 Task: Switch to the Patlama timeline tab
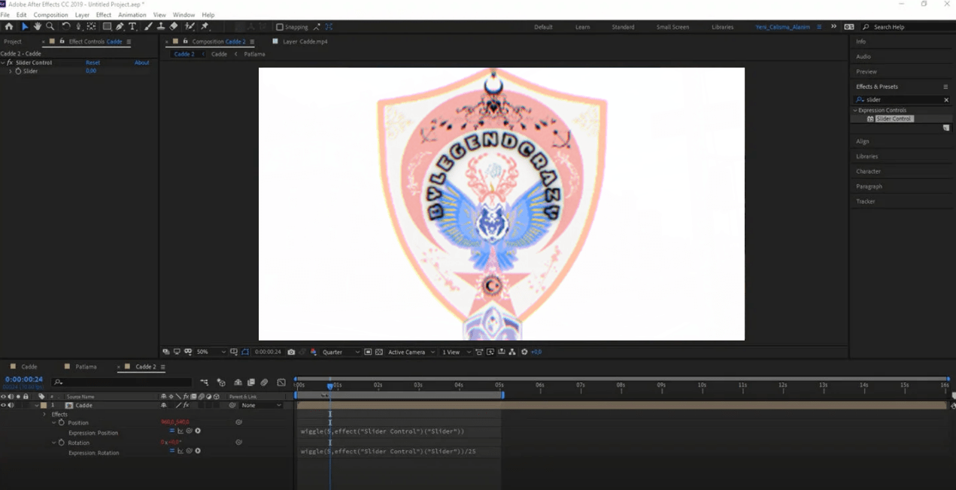click(x=86, y=367)
